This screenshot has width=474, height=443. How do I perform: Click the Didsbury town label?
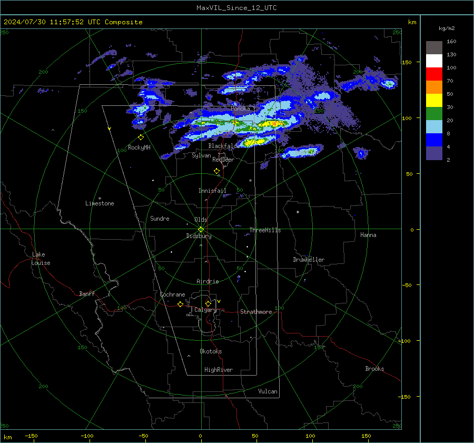pos(199,236)
